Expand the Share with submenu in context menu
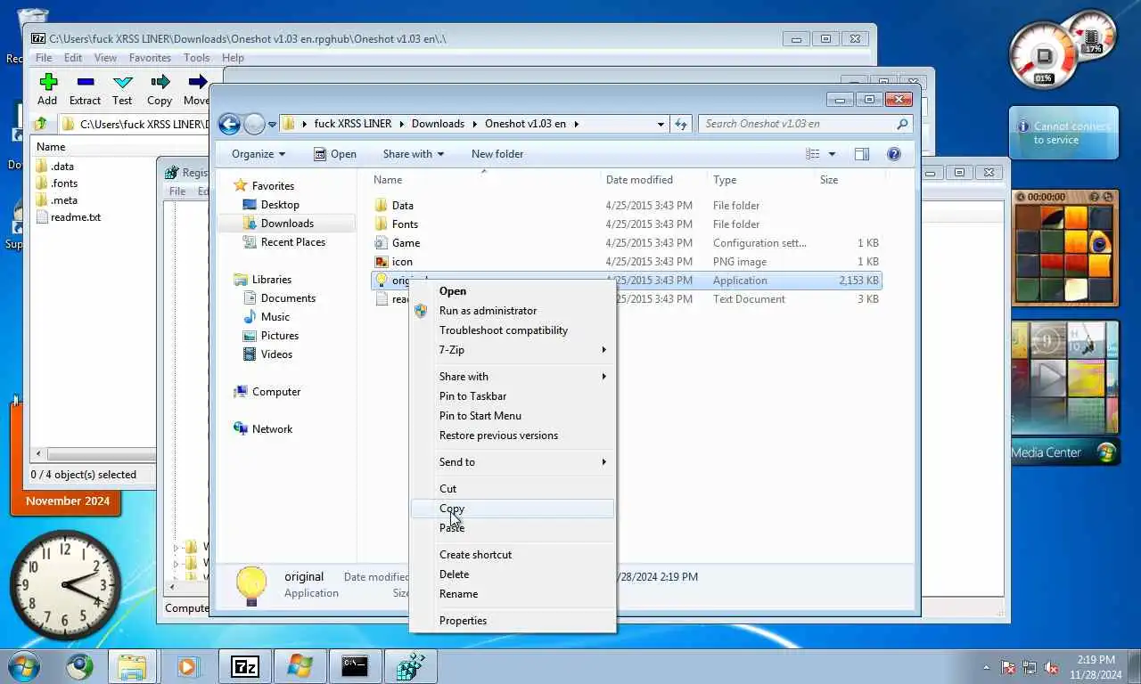This screenshot has height=684, width=1141. pos(603,377)
